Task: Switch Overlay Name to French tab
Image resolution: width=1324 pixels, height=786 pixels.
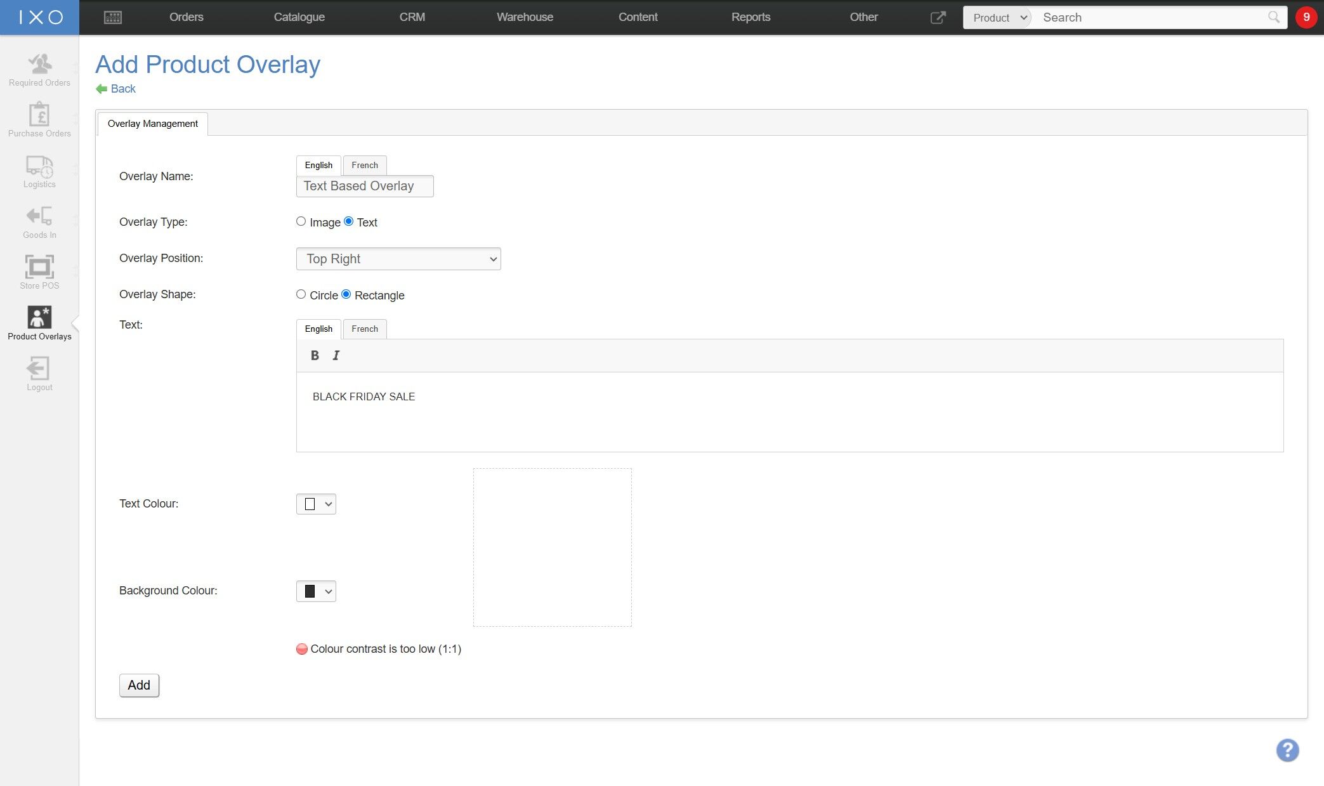Action: click(x=365, y=166)
